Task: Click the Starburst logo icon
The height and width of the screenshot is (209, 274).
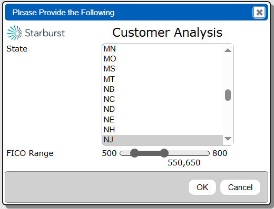Action: pyautogui.click(x=15, y=33)
